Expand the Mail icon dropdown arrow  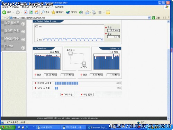coord(90,12)
